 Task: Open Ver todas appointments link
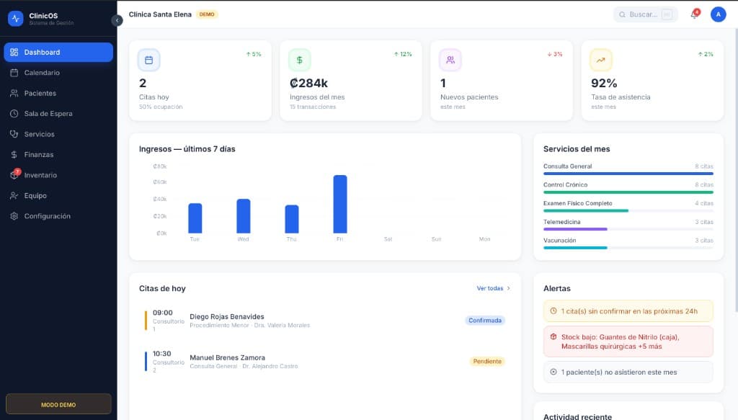click(x=493, y=288)
